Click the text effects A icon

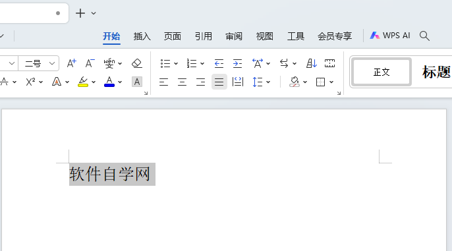point(57,82)
